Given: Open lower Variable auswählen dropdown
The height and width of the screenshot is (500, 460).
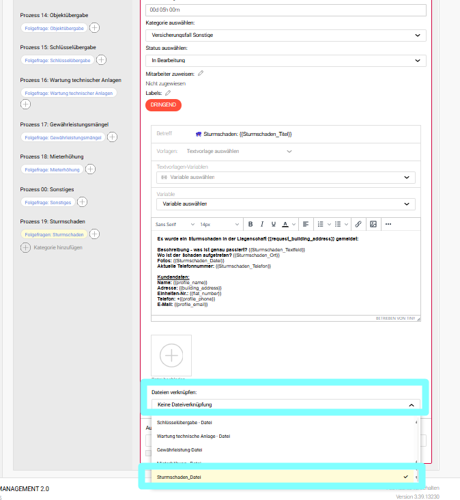Looking at the screenshot, I should coord(286,204).
